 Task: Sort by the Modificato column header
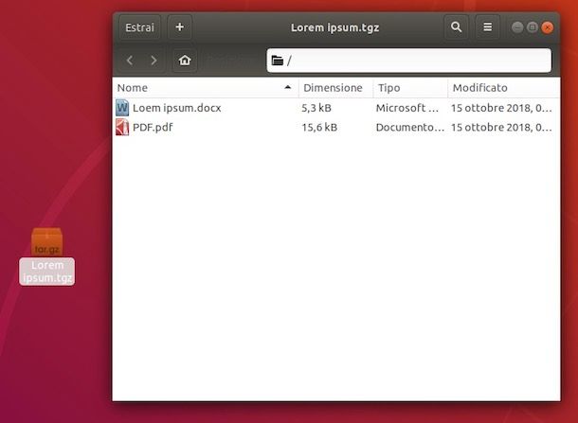(503, 88)
